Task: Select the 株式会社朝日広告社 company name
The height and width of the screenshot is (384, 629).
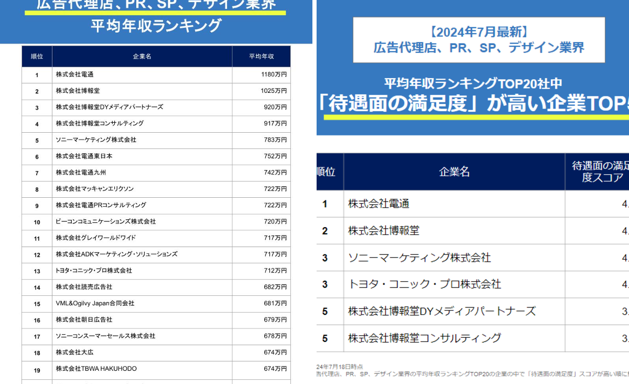Action: (x=84, y=319)
